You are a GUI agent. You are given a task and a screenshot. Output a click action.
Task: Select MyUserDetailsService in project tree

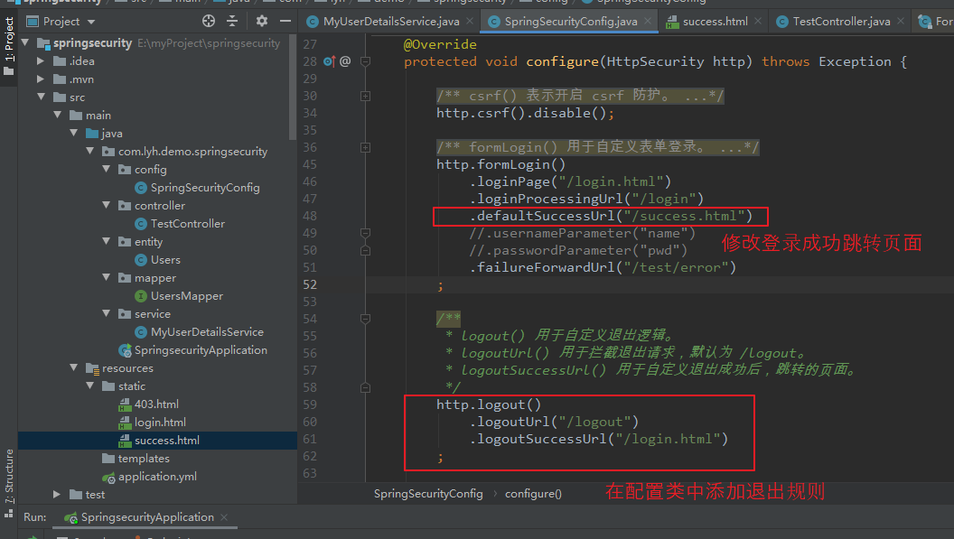pyautogui.click(x=207, y=332)
